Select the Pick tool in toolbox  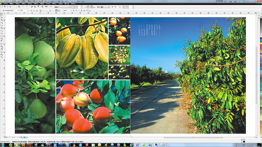(2, 14)
